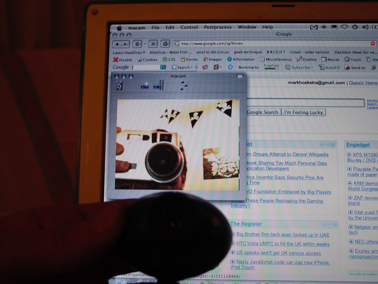The width and height of the screenshot is (378, 284).
Task: Click the Forms web developer toolbar item
Action: coord(189,60)
